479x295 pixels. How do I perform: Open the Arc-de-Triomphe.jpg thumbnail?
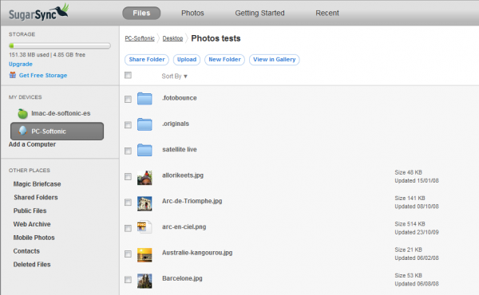click(x=144, y=203)
